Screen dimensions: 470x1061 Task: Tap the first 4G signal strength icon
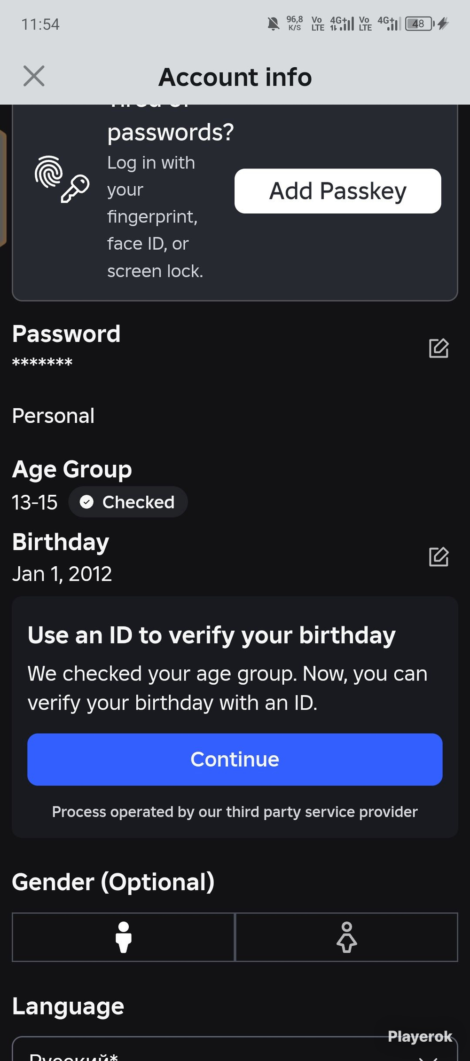coord(342,24)
